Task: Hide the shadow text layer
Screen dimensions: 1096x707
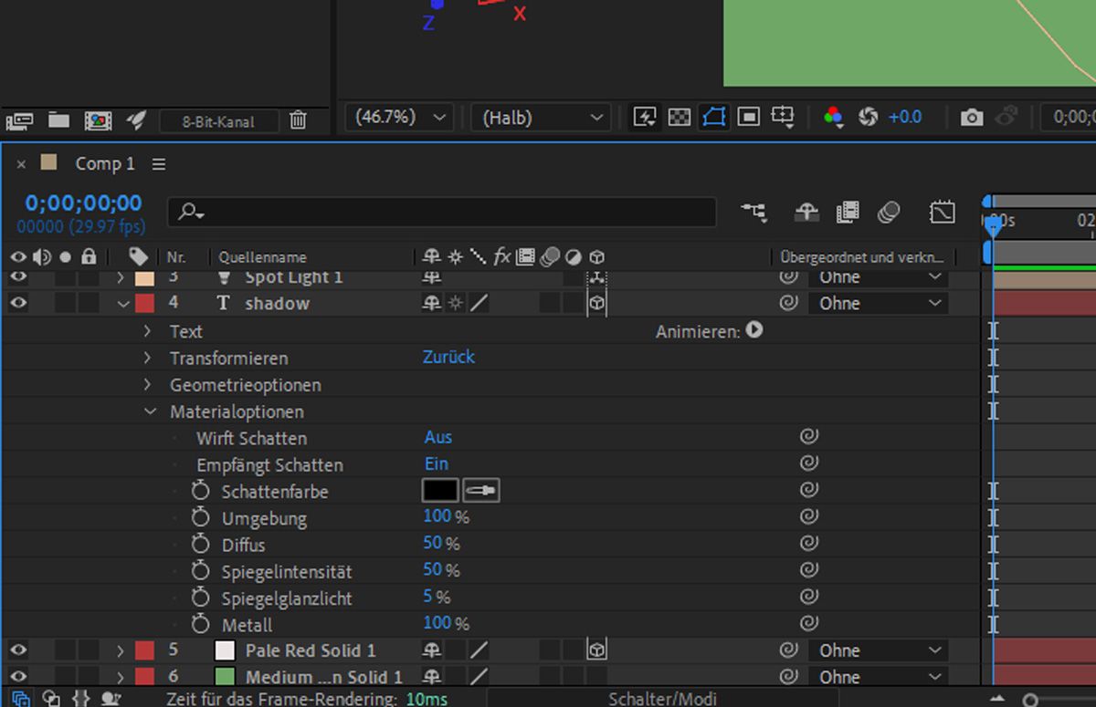Action: click(18, 303)
